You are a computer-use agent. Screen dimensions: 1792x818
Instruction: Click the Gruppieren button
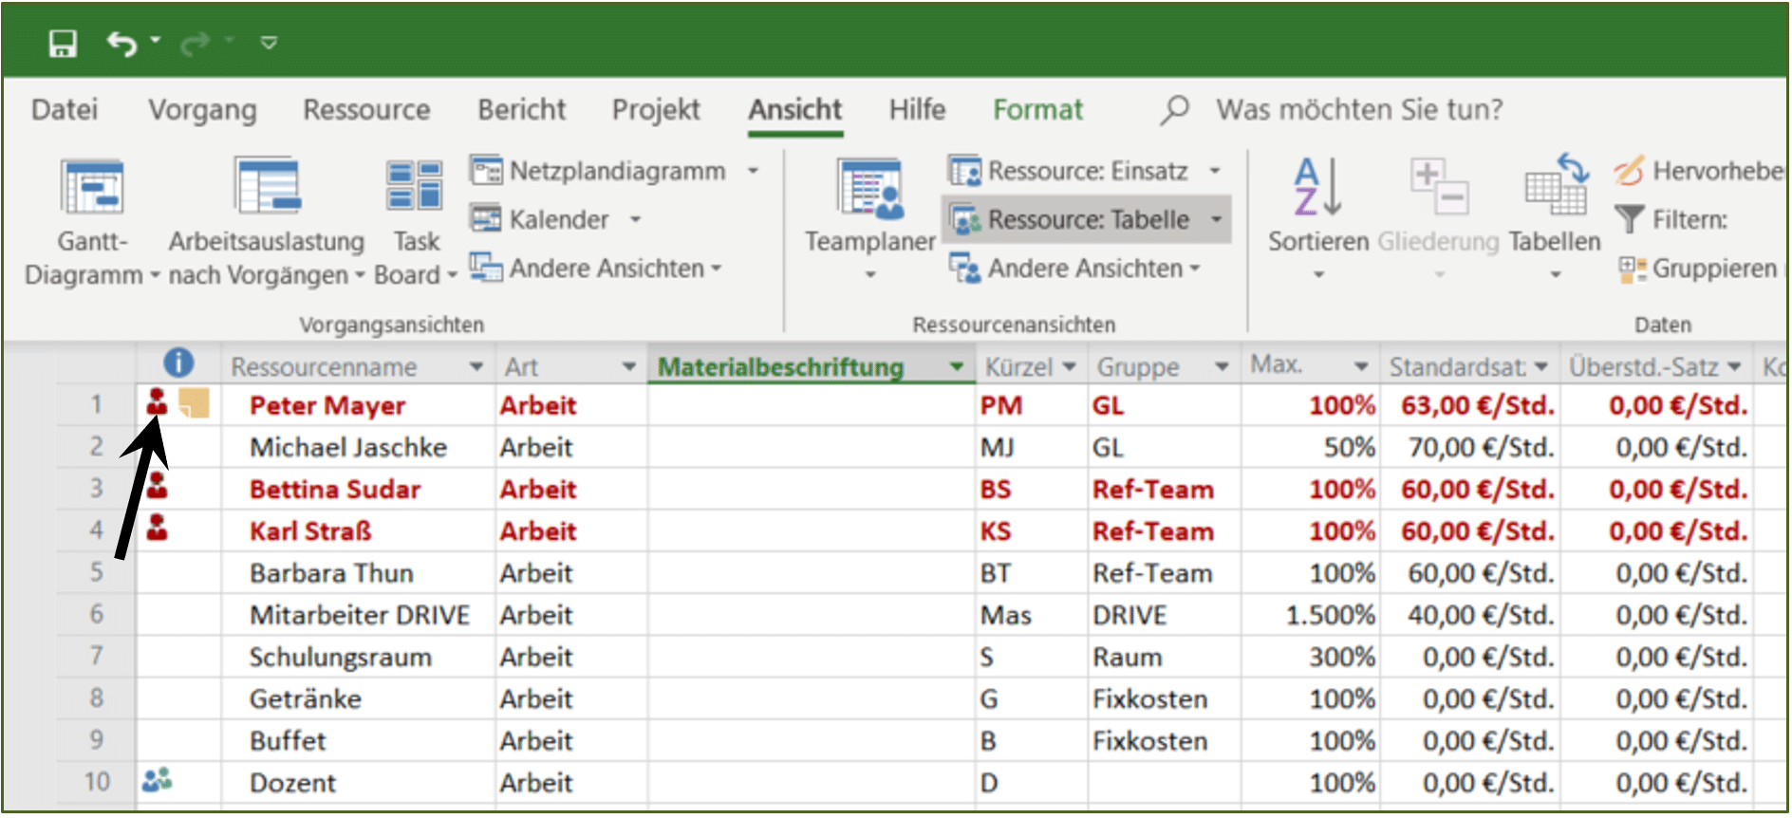(x=1698, y=269)
